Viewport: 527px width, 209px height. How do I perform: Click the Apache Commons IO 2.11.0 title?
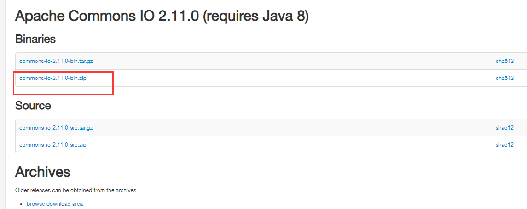pyautogui.click(x=107, y=16)
